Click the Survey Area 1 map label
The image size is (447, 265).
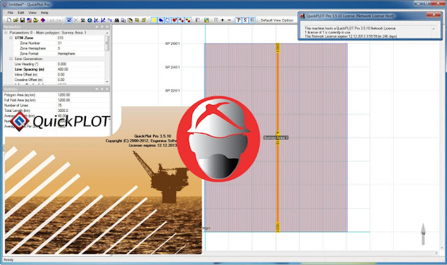[x=276, y=138]
